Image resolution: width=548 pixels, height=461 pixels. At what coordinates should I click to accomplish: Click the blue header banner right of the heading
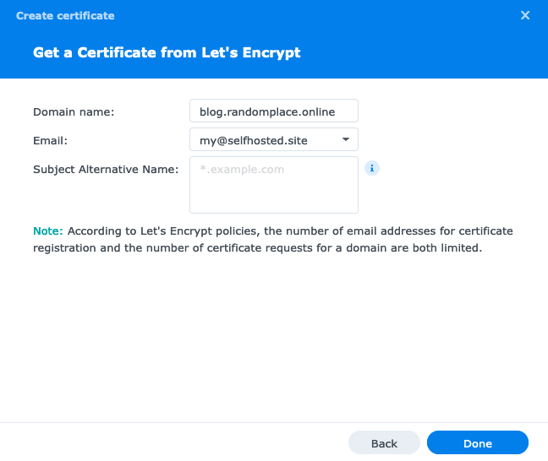coord(423,52)
